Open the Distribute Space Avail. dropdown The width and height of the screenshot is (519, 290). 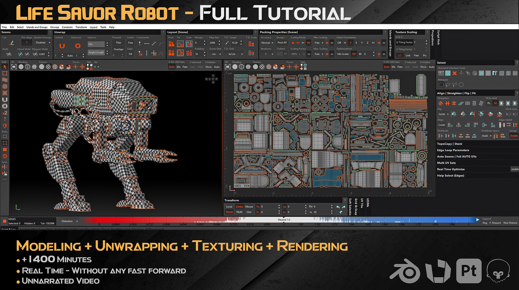(487, 136)
